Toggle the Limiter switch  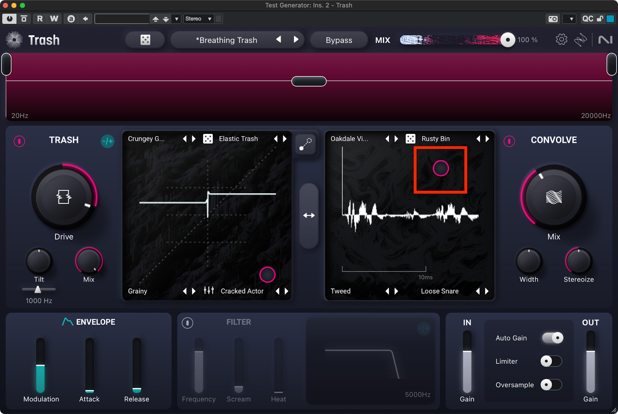[551, 361]
